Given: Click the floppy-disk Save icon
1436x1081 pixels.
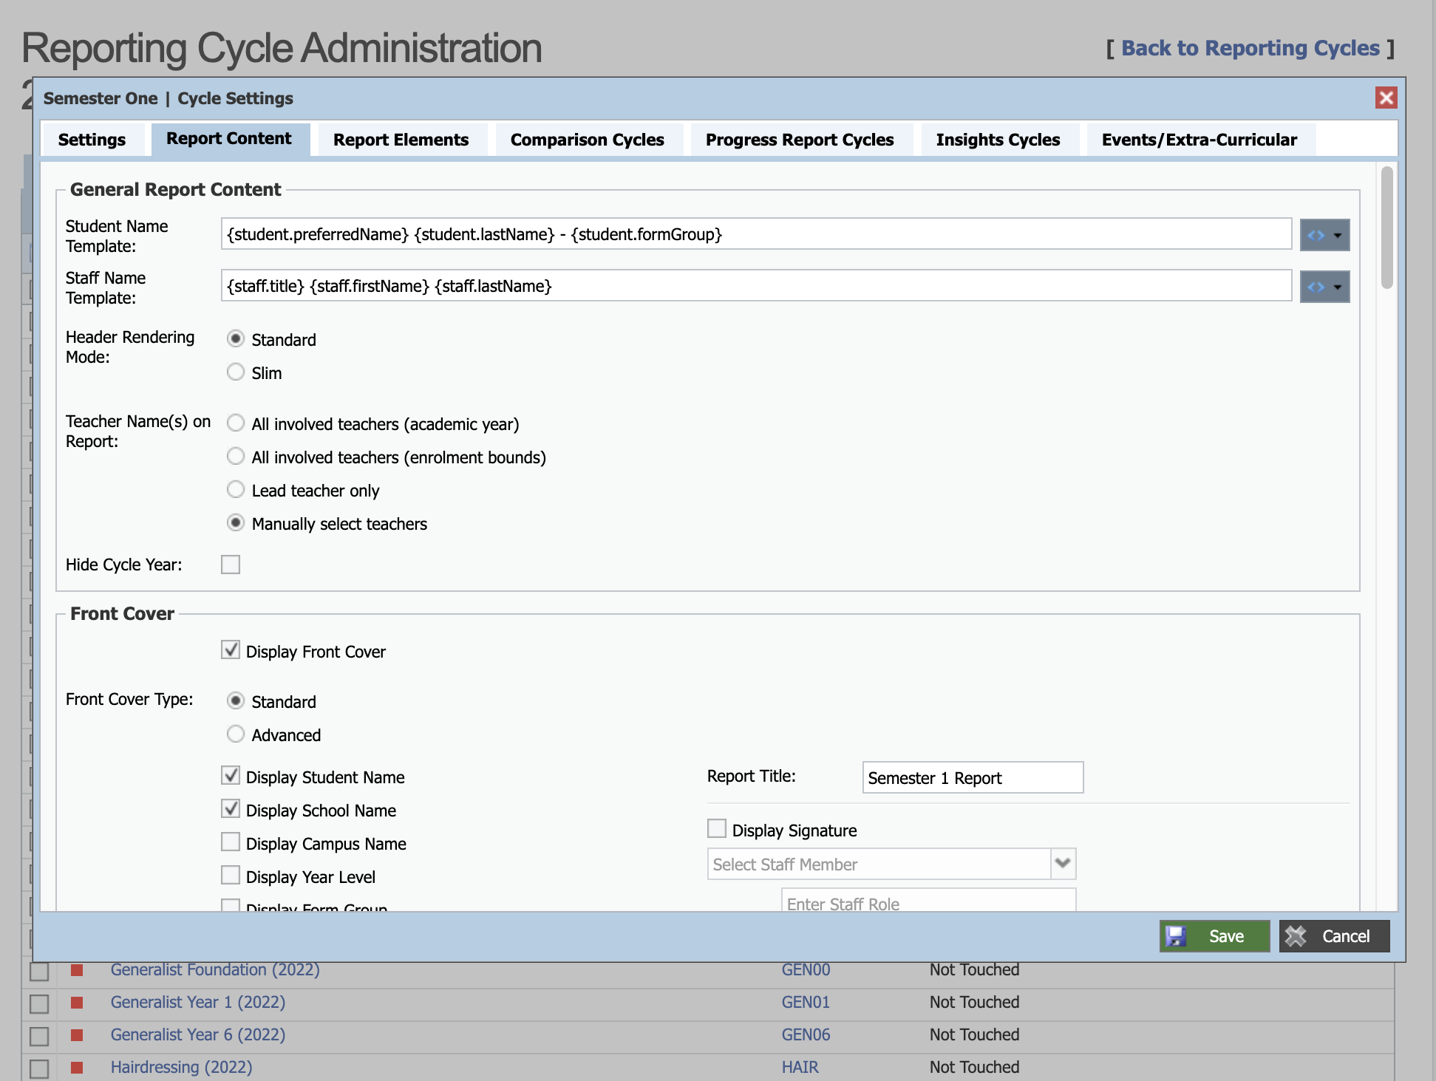Looking at the screenshot, I should (1176, 936).
